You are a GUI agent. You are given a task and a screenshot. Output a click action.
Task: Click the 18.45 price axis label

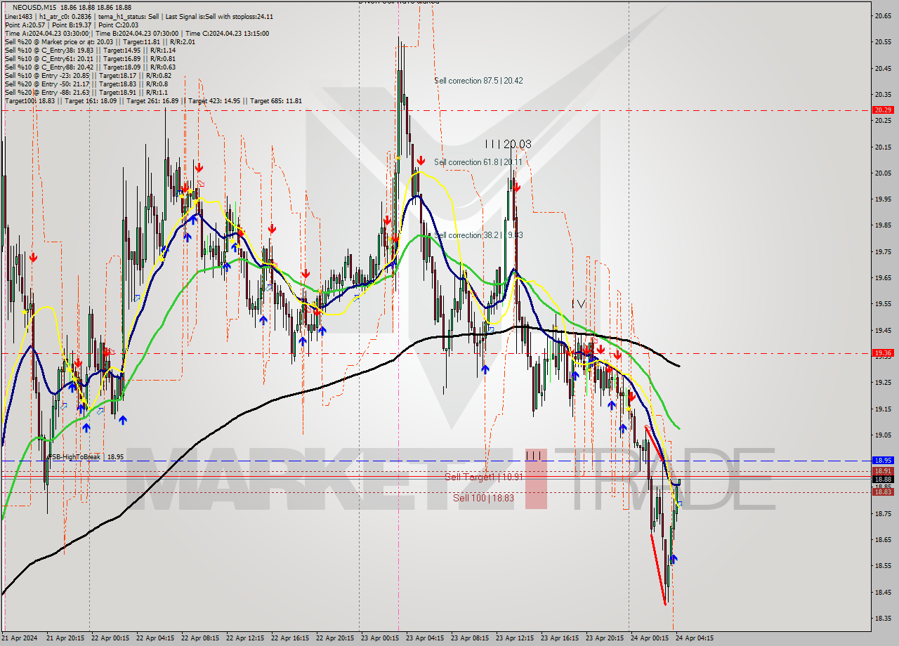[883, 593]
